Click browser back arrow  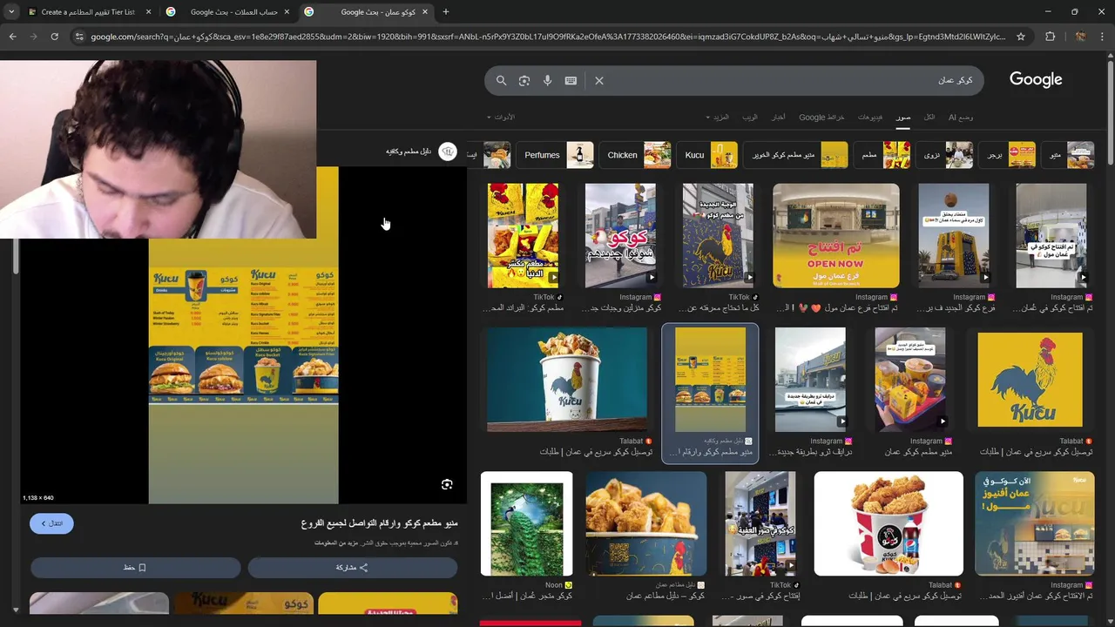[x=12, y=37]
